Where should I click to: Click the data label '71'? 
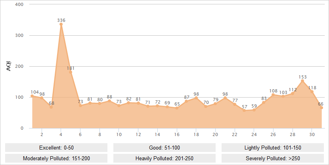click(148, 102)
